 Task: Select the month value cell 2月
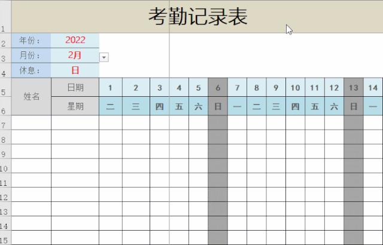[x=75, y=56]
